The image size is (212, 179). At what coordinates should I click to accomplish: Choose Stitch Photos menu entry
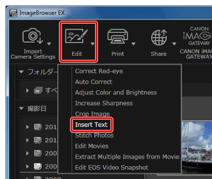(94, 136)
